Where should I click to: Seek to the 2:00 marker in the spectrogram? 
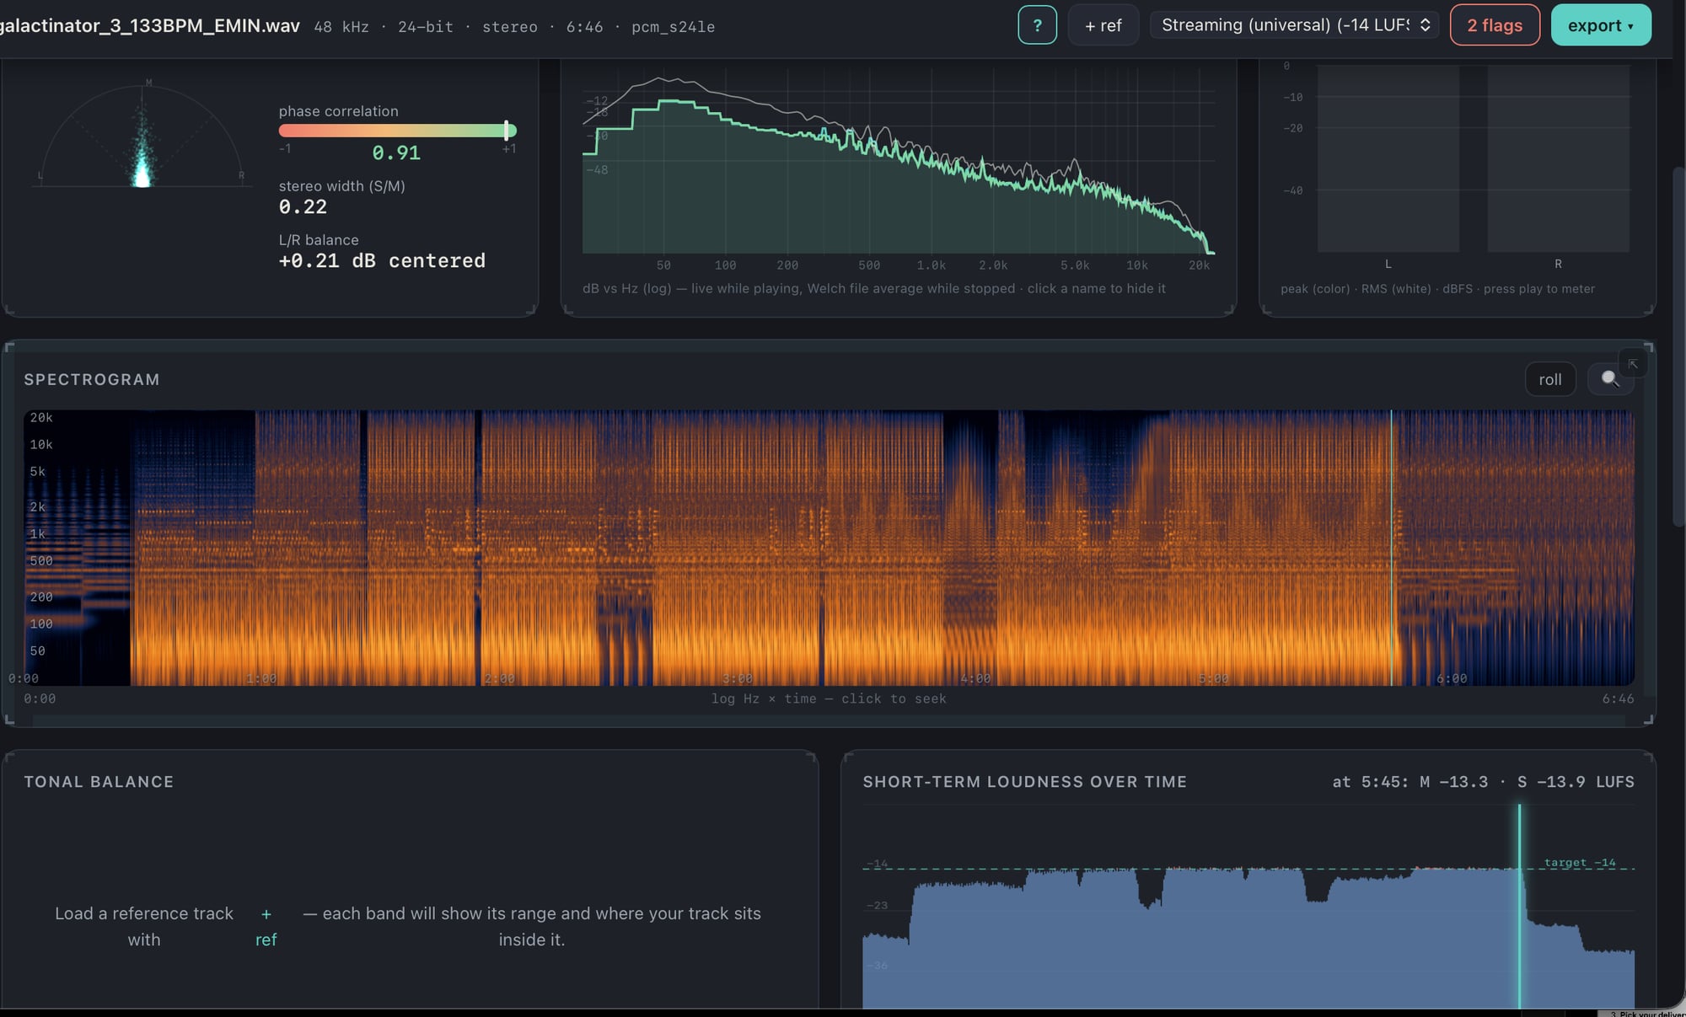pos(499,678)
